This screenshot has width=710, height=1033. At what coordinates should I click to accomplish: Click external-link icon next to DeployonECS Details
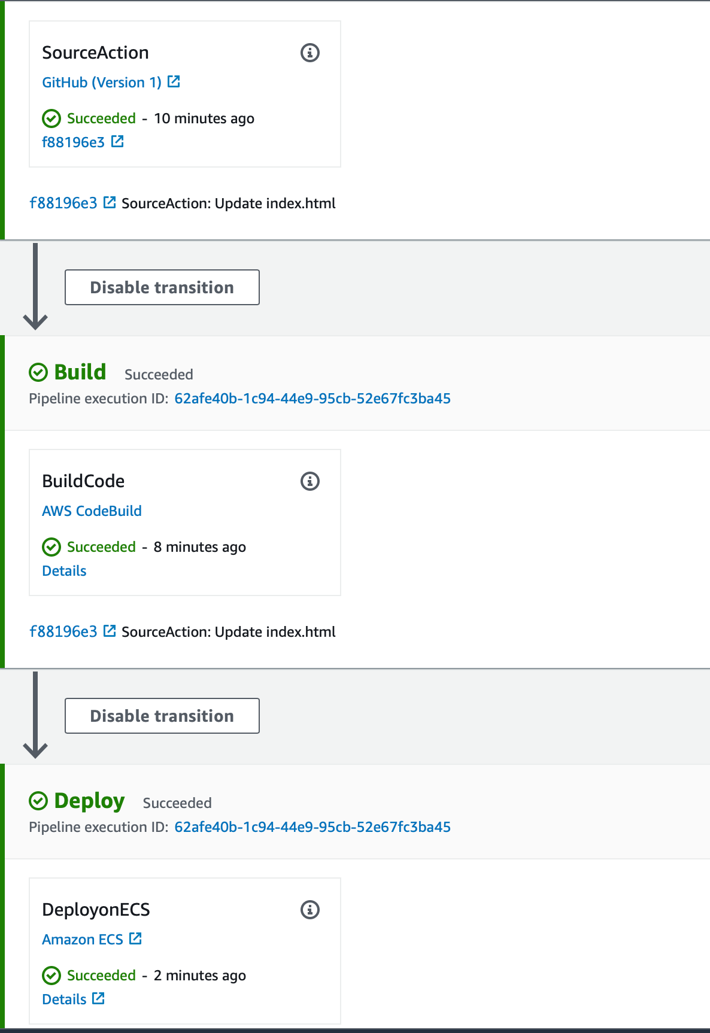pyautogui.click(x=98, y=998)
